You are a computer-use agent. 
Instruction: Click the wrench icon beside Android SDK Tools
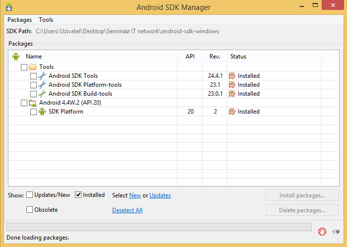(42, 76)
